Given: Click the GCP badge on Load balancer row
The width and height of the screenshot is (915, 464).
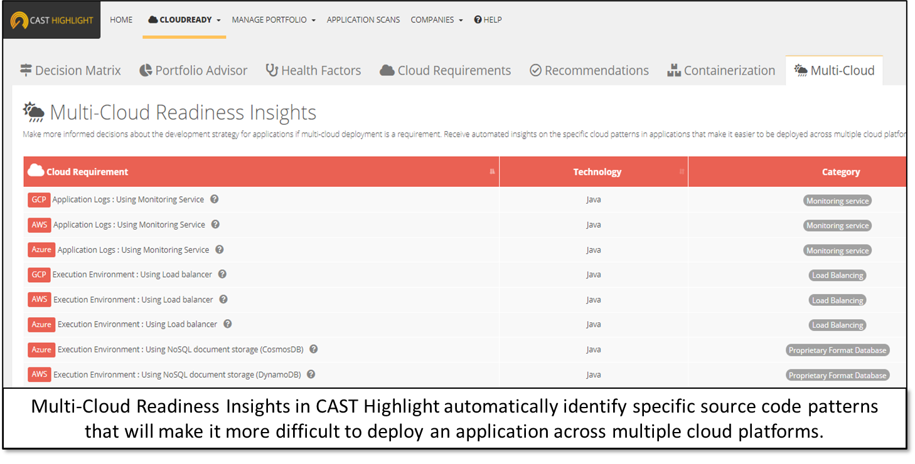Looking at the screenshot, I should [x=39, y=275].
